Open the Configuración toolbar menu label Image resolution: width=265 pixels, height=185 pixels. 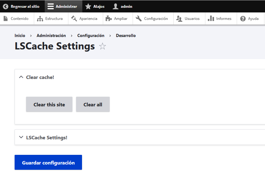click(156, 19)
